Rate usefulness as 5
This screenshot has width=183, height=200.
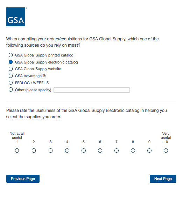tap(84, 151)
